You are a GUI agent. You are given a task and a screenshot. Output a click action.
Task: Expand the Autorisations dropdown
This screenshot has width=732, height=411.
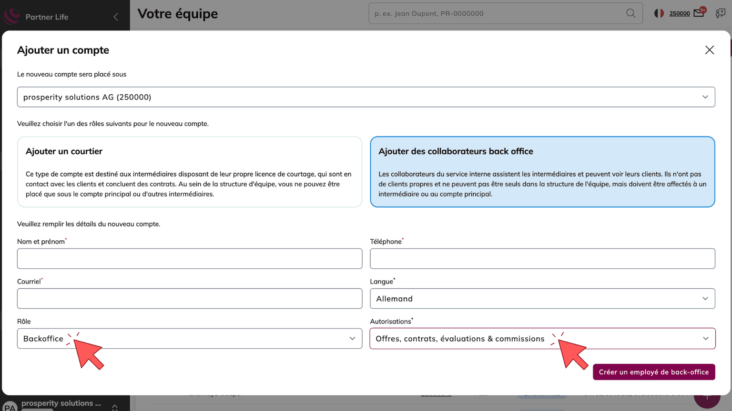tap(542, 339)
